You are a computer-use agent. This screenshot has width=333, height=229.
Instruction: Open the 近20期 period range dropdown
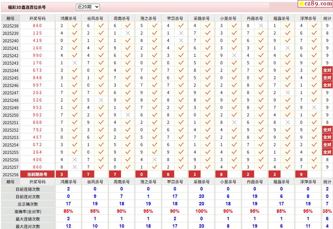(x=88, y=7)
